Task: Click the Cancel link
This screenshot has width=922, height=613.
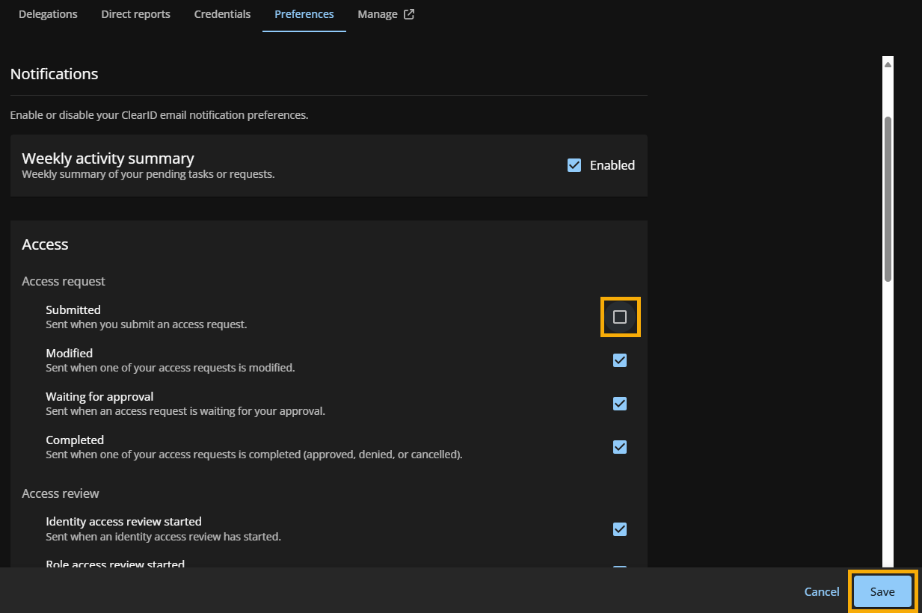Action: coord(821,591)
